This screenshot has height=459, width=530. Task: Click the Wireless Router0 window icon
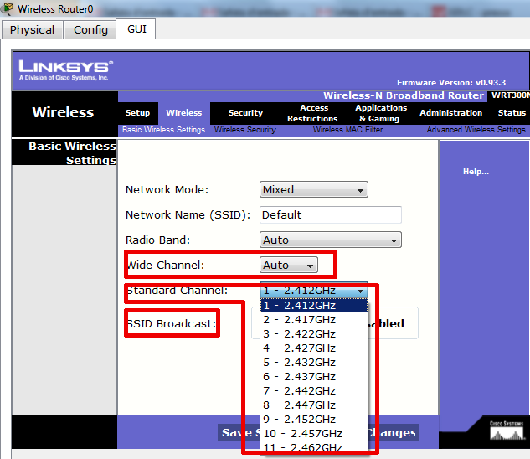point(8,9)
